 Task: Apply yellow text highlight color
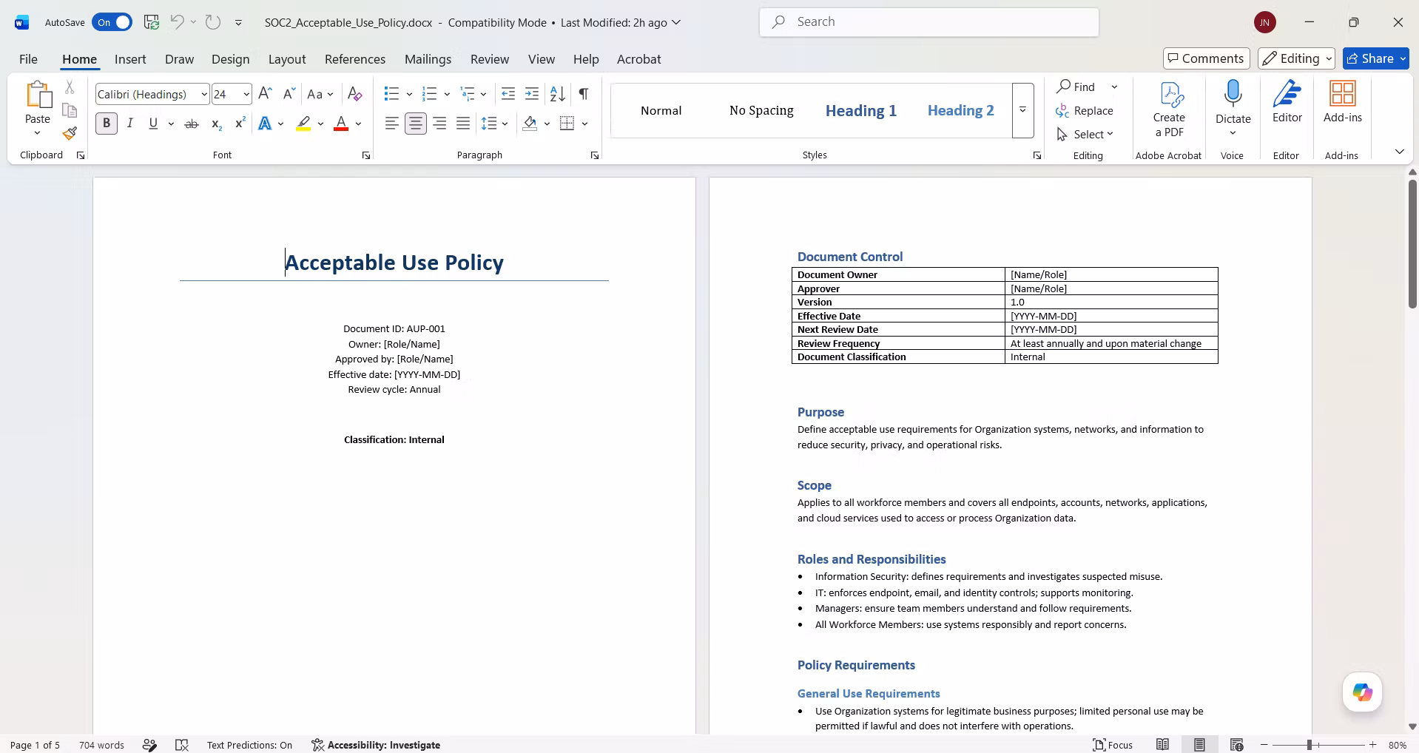click(303, 124)
